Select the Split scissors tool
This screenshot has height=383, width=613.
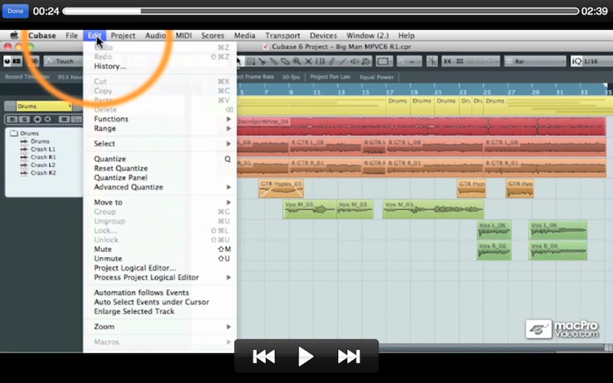pos(262,61)
